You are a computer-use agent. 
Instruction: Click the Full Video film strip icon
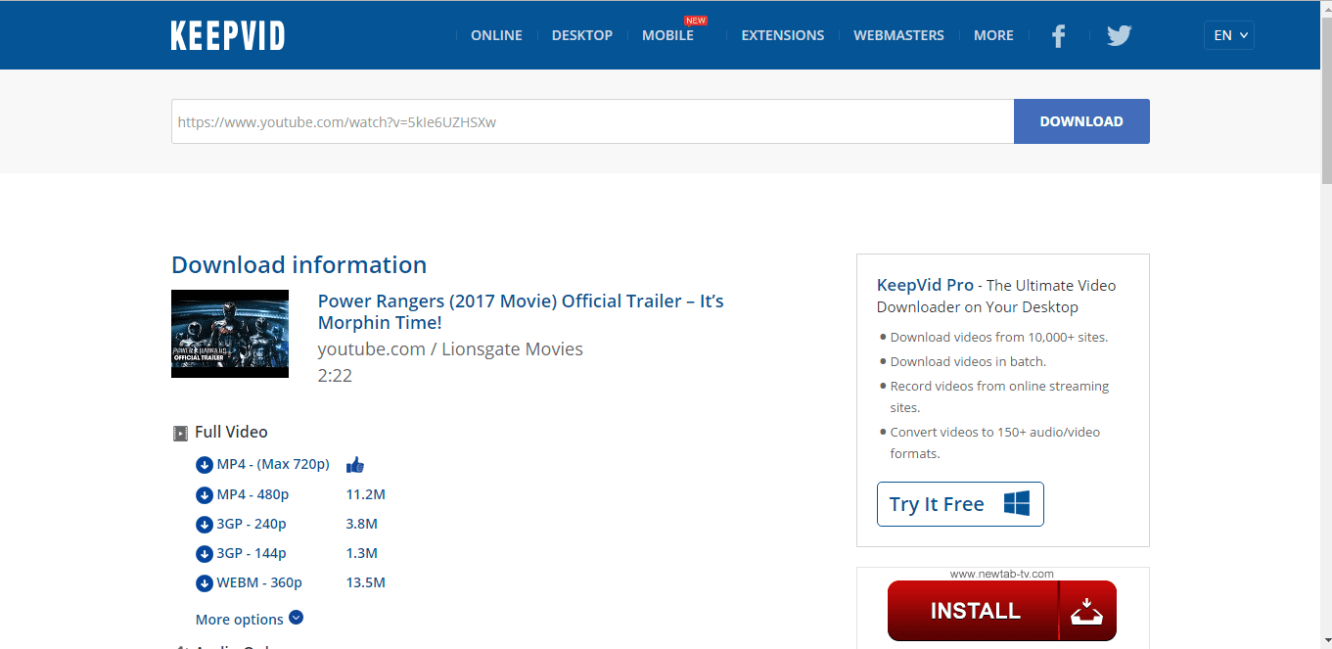click(x=180, y=433)
